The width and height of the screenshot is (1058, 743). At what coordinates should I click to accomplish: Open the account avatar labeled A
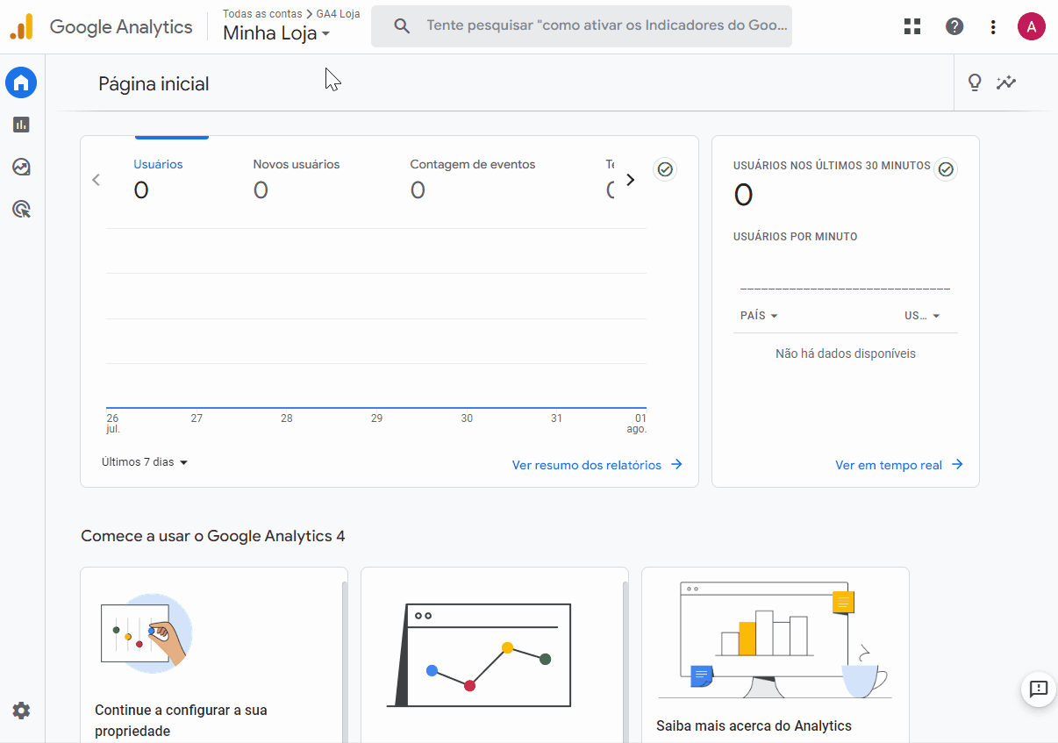tap(1032, 26)
